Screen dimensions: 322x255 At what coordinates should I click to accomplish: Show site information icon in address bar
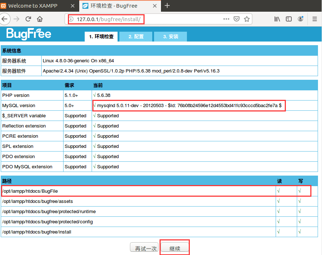[71, 19]
